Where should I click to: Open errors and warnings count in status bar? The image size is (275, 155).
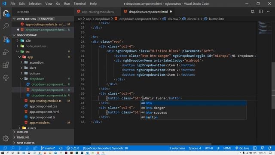pos(73,148)
